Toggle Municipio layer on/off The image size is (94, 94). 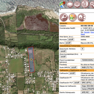(71, 40)
